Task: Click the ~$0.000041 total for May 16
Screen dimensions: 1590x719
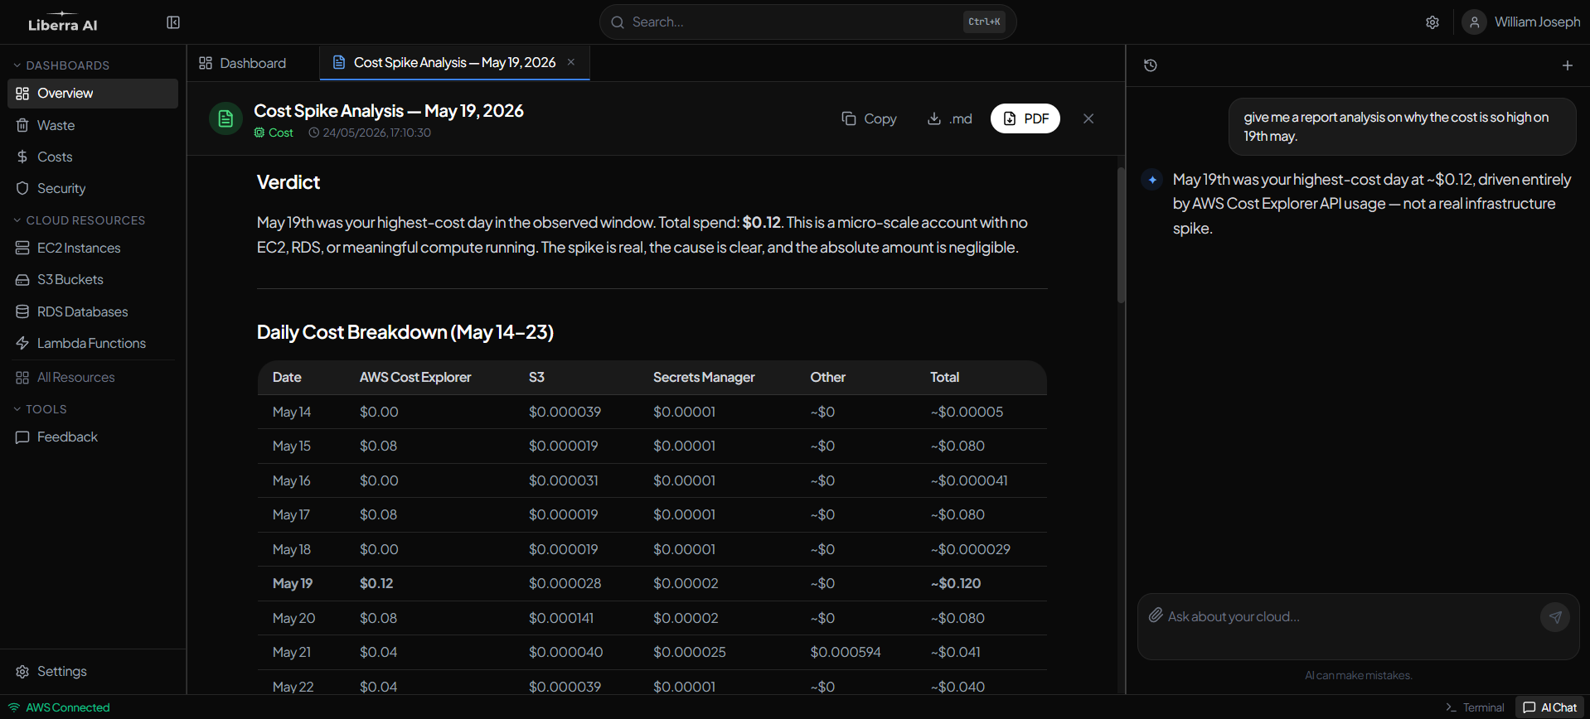Action: pyautogui.click(x=969, y=480)
